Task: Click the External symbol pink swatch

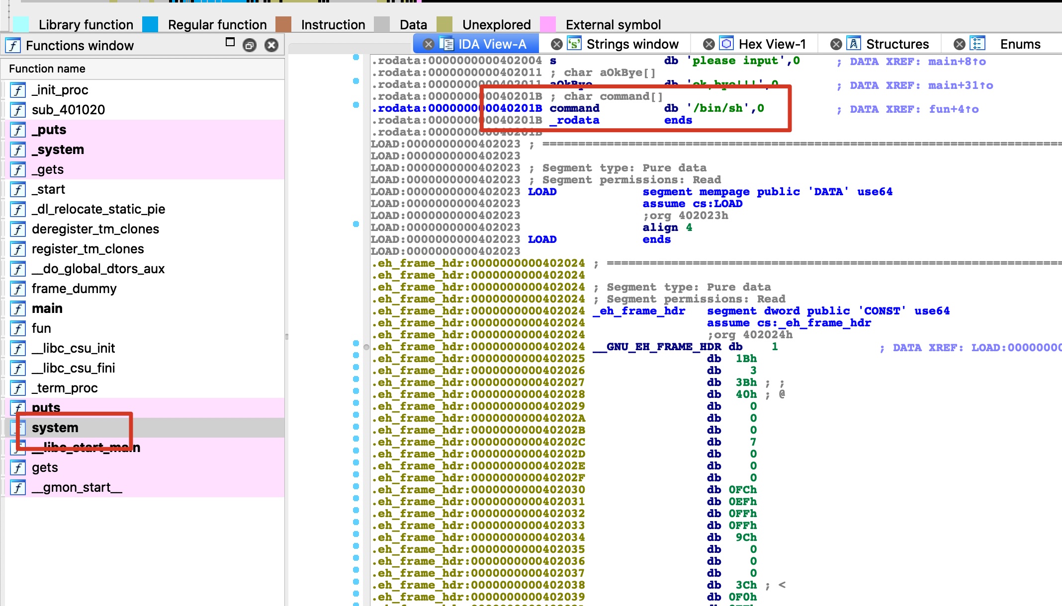Action: (x=547, y=24)
